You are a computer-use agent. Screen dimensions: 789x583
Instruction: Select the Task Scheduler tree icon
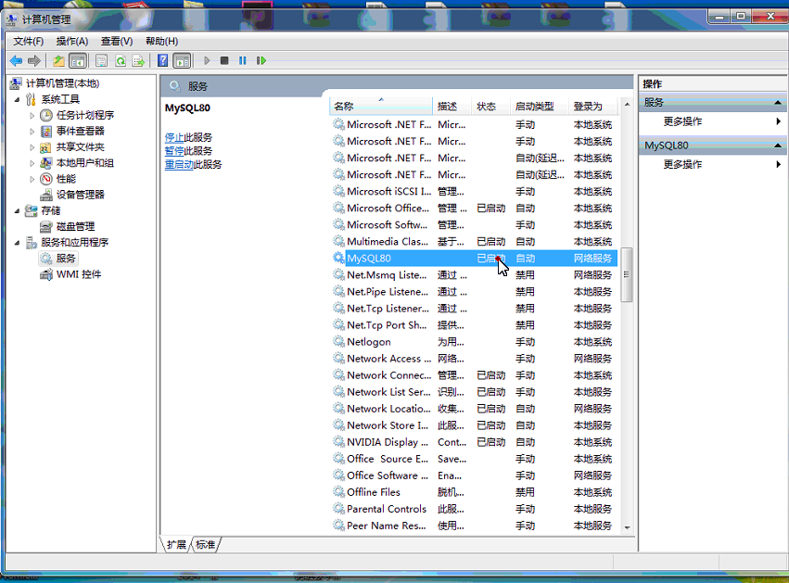46,115
